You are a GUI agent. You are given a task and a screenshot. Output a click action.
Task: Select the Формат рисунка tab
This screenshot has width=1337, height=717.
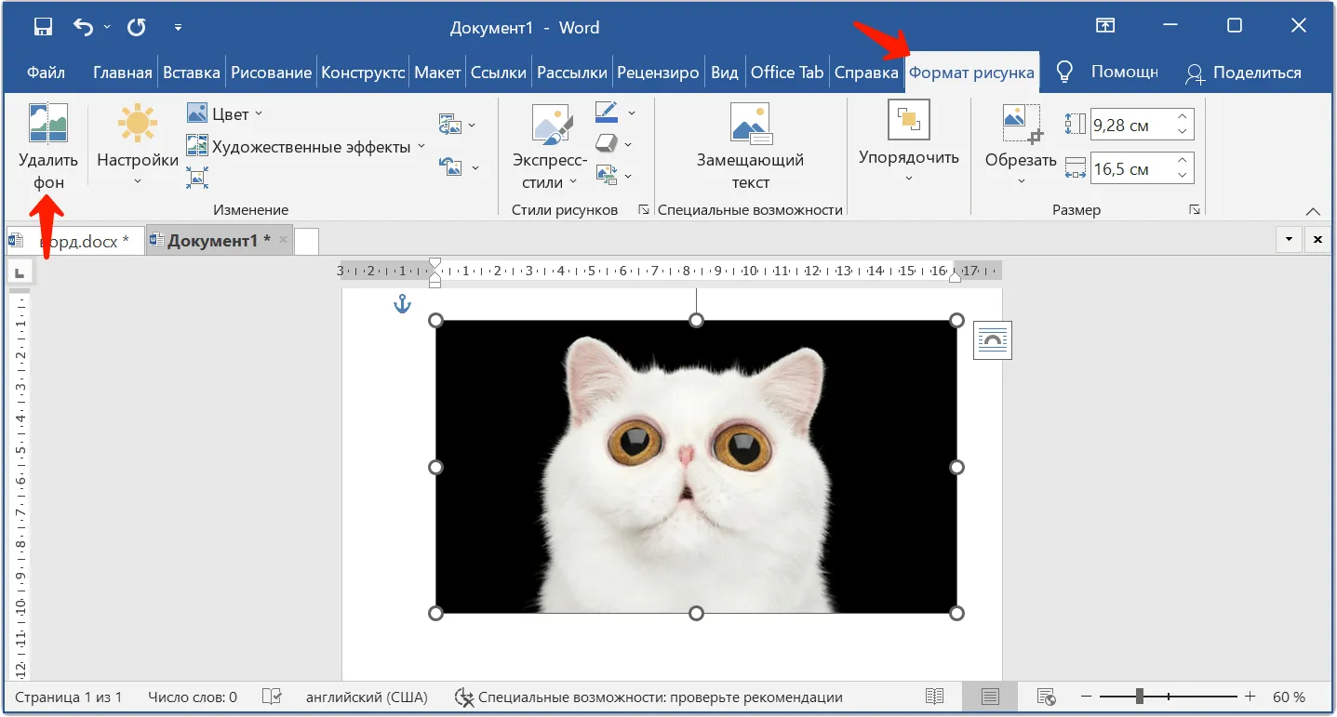coord(971,73)
